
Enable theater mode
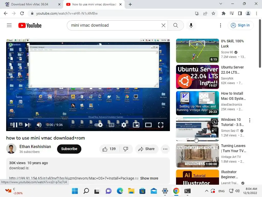click(x=148, y=125)
